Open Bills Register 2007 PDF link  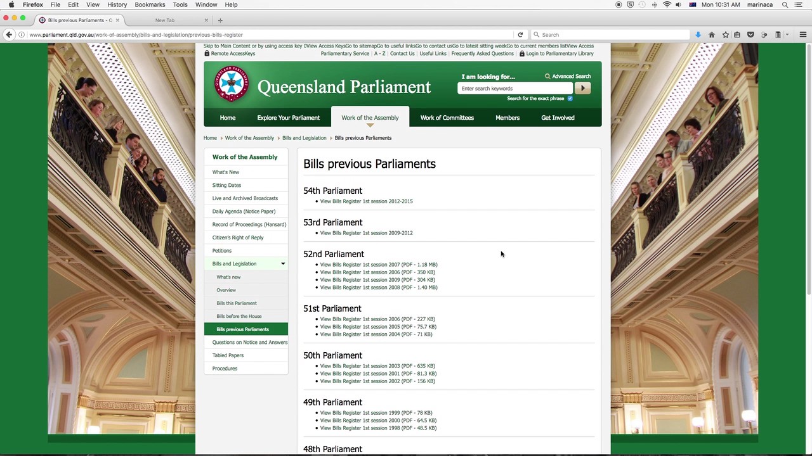coord(379,265)
